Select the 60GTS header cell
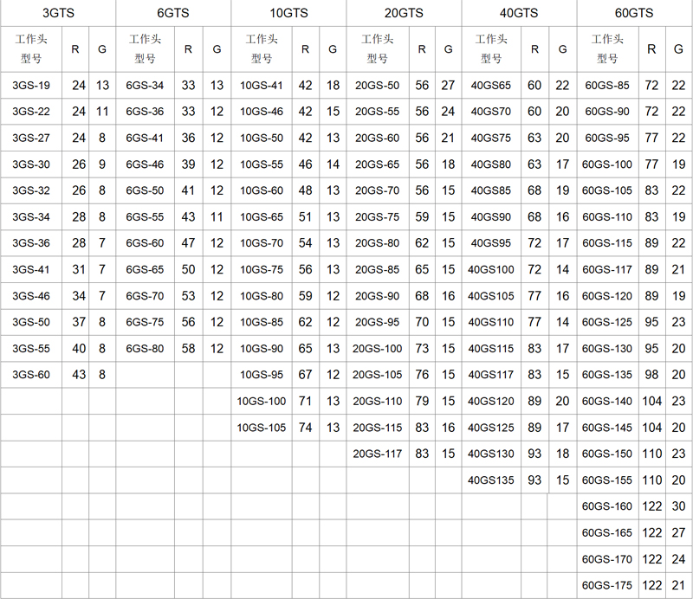The image size is (693, 599). coord(634,13)
